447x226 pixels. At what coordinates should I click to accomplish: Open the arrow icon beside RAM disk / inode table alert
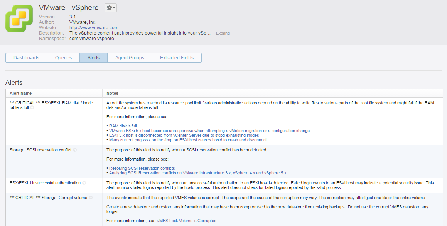point(32,107)
